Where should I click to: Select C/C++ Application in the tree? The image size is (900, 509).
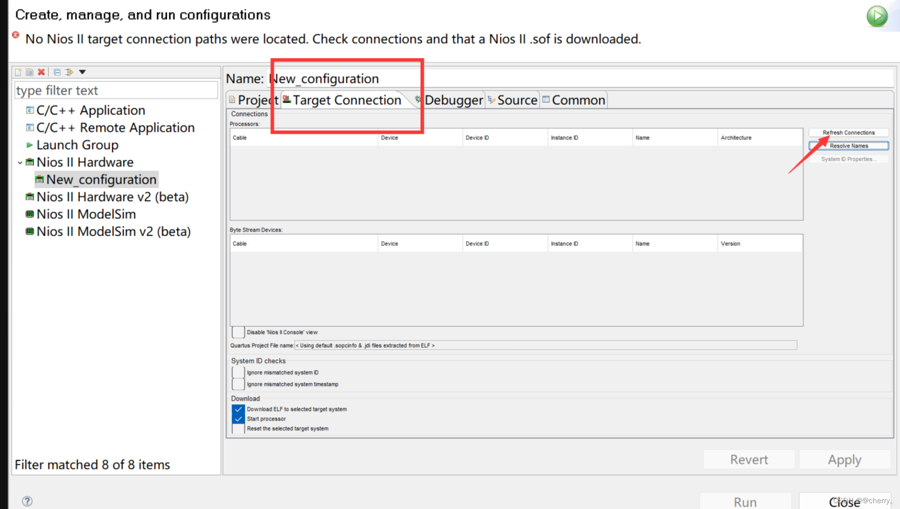coord(91,110)
